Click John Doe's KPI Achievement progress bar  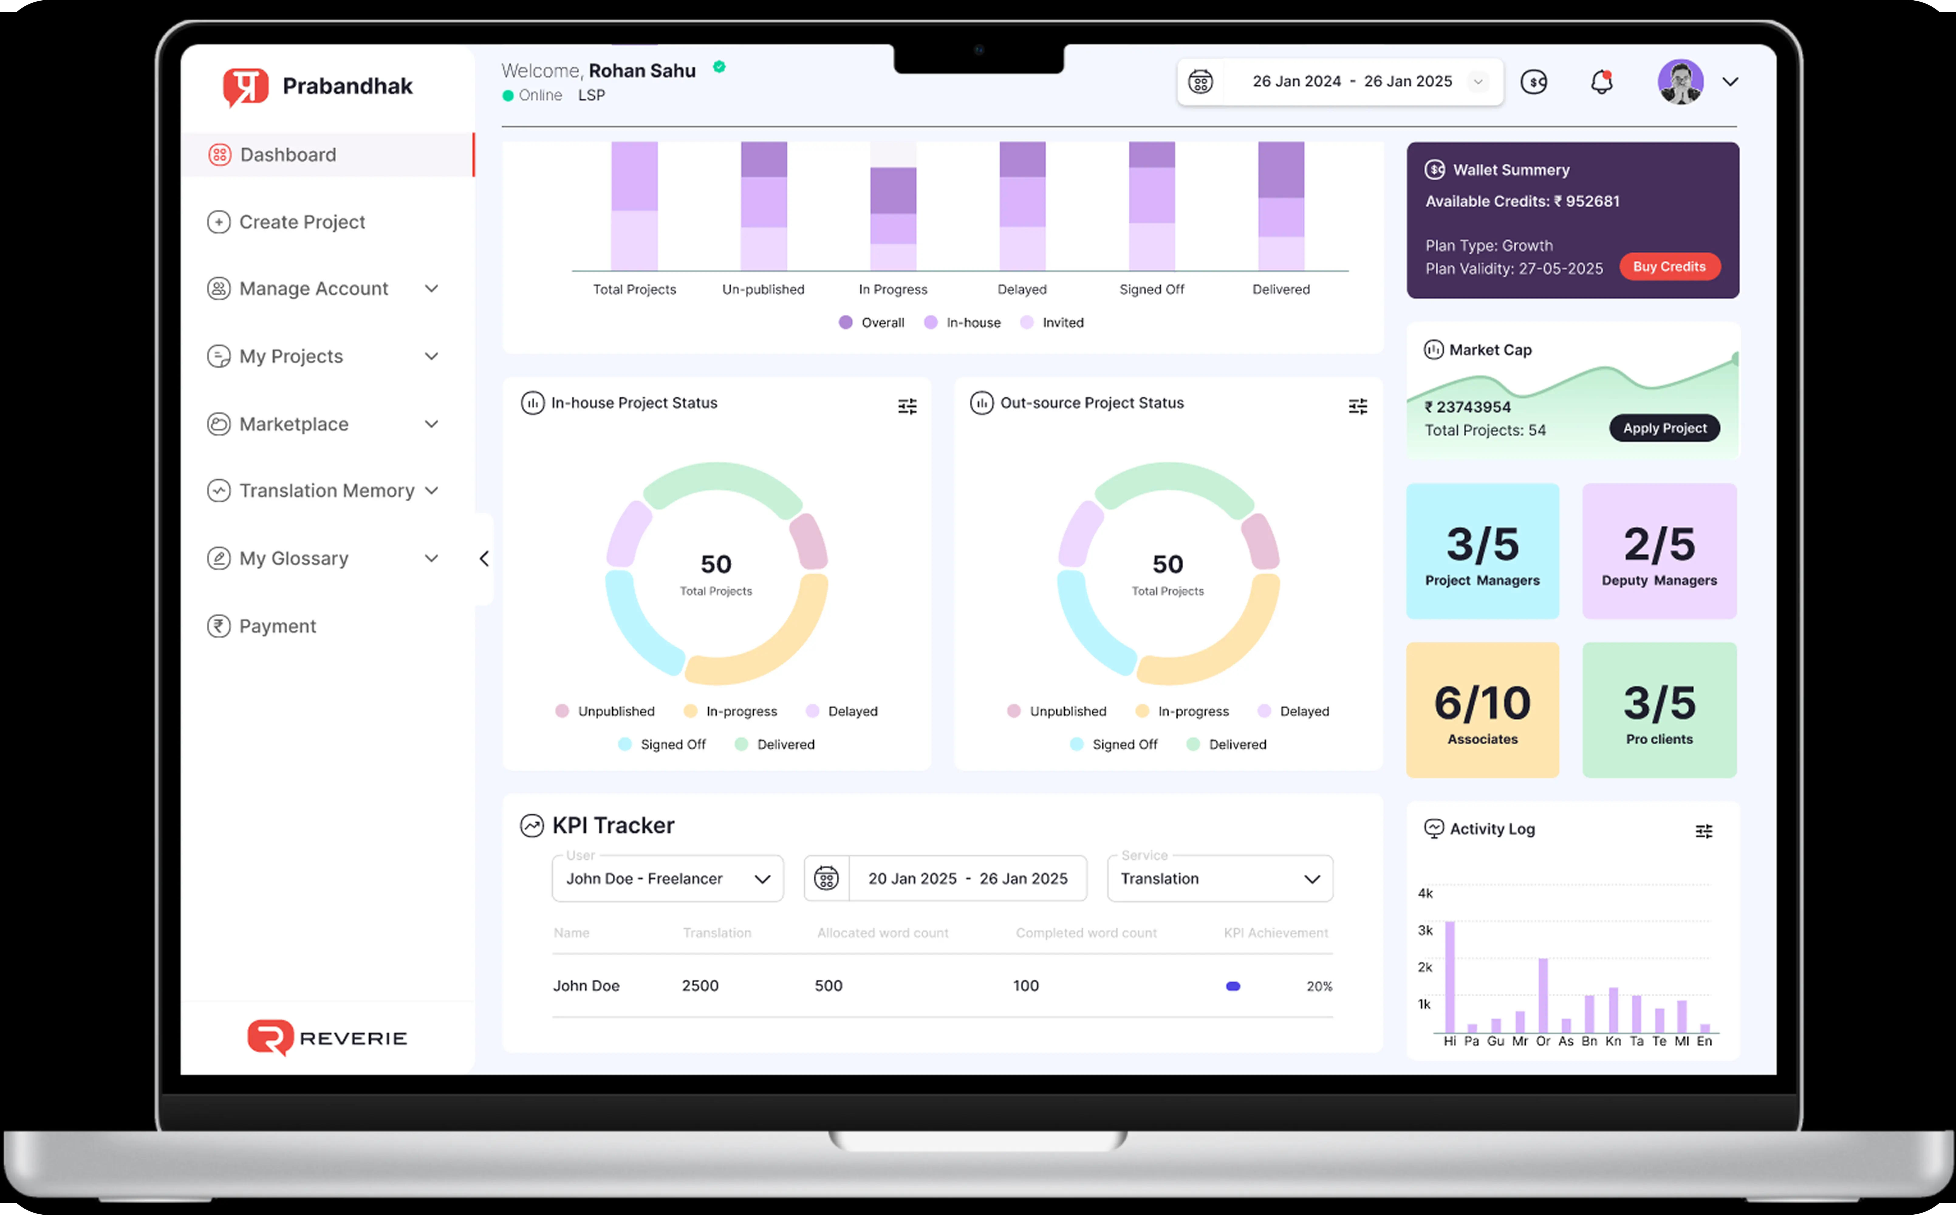(x=1233, y=986)
